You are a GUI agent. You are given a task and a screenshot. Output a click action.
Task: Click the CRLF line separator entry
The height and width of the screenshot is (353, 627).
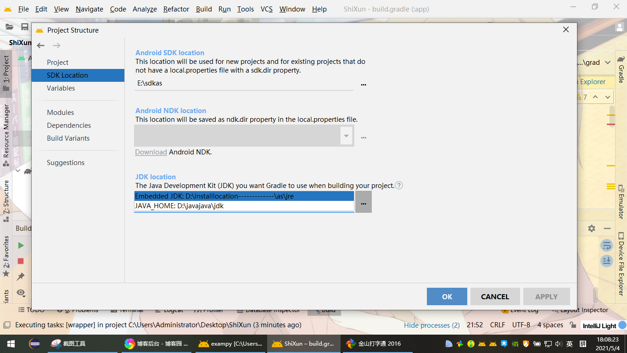[x=498, y=325]
